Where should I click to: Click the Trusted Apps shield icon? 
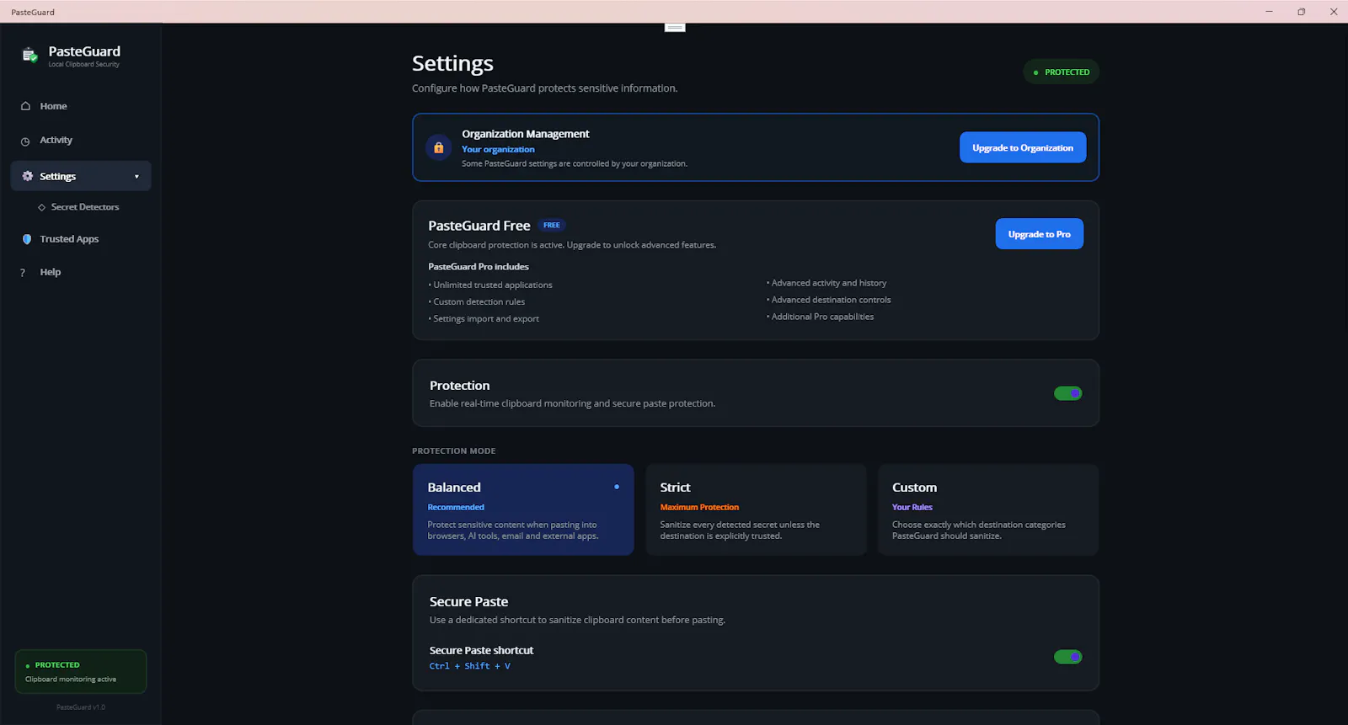point(27,239)
